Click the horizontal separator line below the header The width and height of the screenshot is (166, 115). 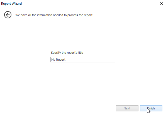point(83,21)
